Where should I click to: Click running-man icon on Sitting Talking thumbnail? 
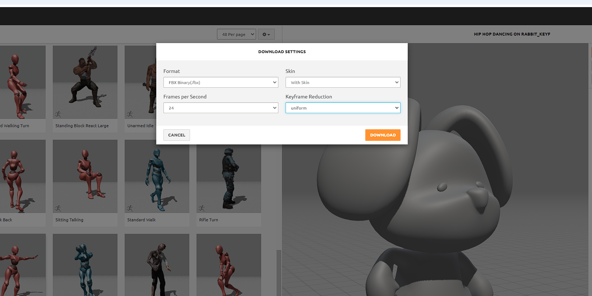[58, 208]
